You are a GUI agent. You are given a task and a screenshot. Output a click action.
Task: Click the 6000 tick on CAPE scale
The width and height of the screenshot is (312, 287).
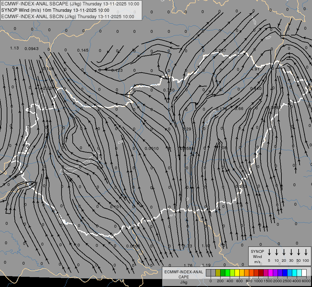pyautogui.click(x=306, y=281)
